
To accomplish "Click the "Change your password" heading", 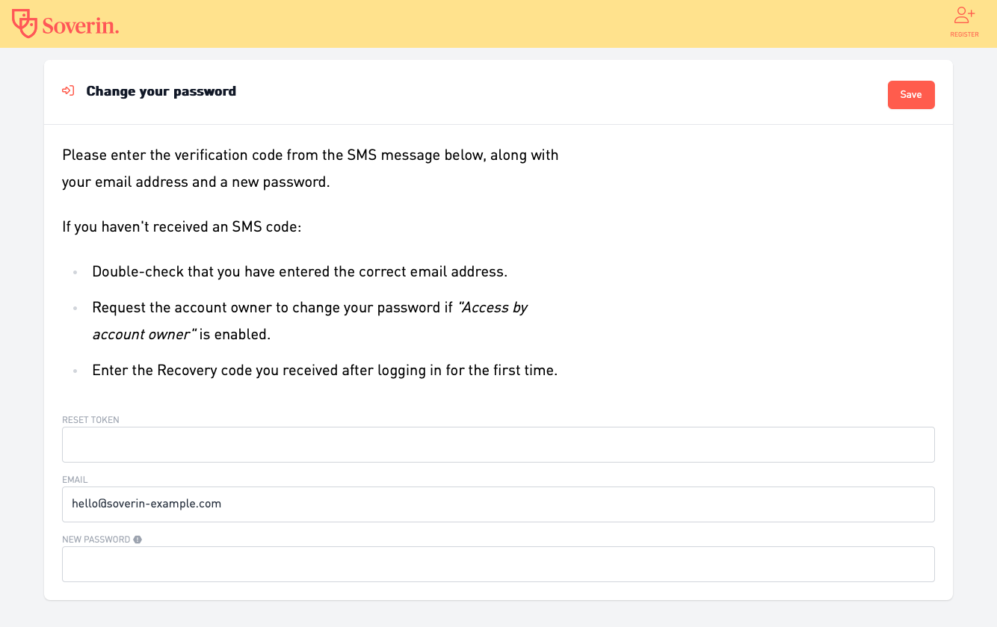I will [161, 91].
